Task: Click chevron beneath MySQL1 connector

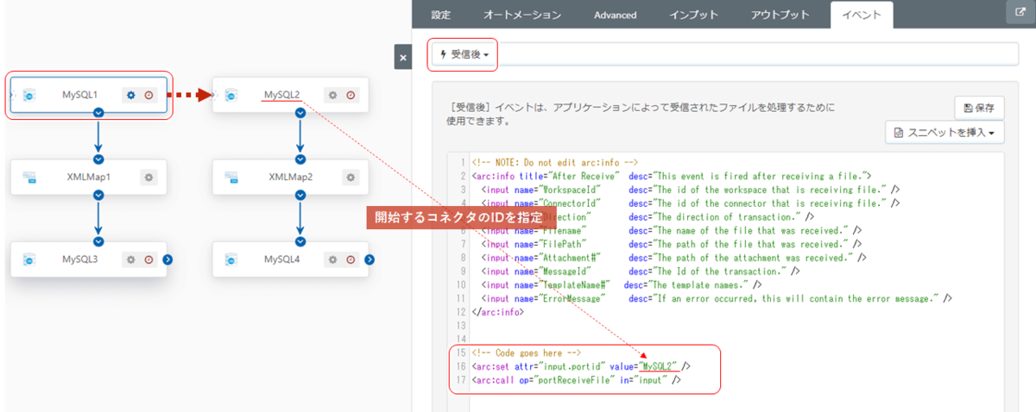Action: (x=98, y=111)
